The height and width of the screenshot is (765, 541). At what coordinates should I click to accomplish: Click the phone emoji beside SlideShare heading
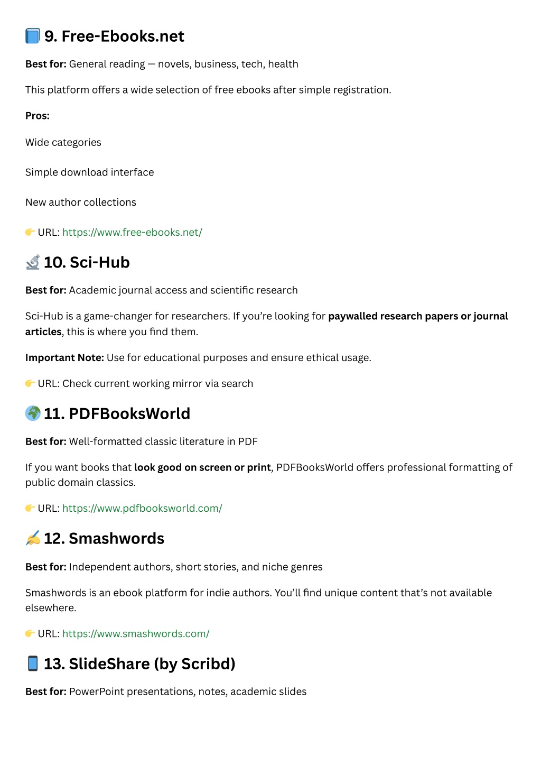tap(33, 663)
